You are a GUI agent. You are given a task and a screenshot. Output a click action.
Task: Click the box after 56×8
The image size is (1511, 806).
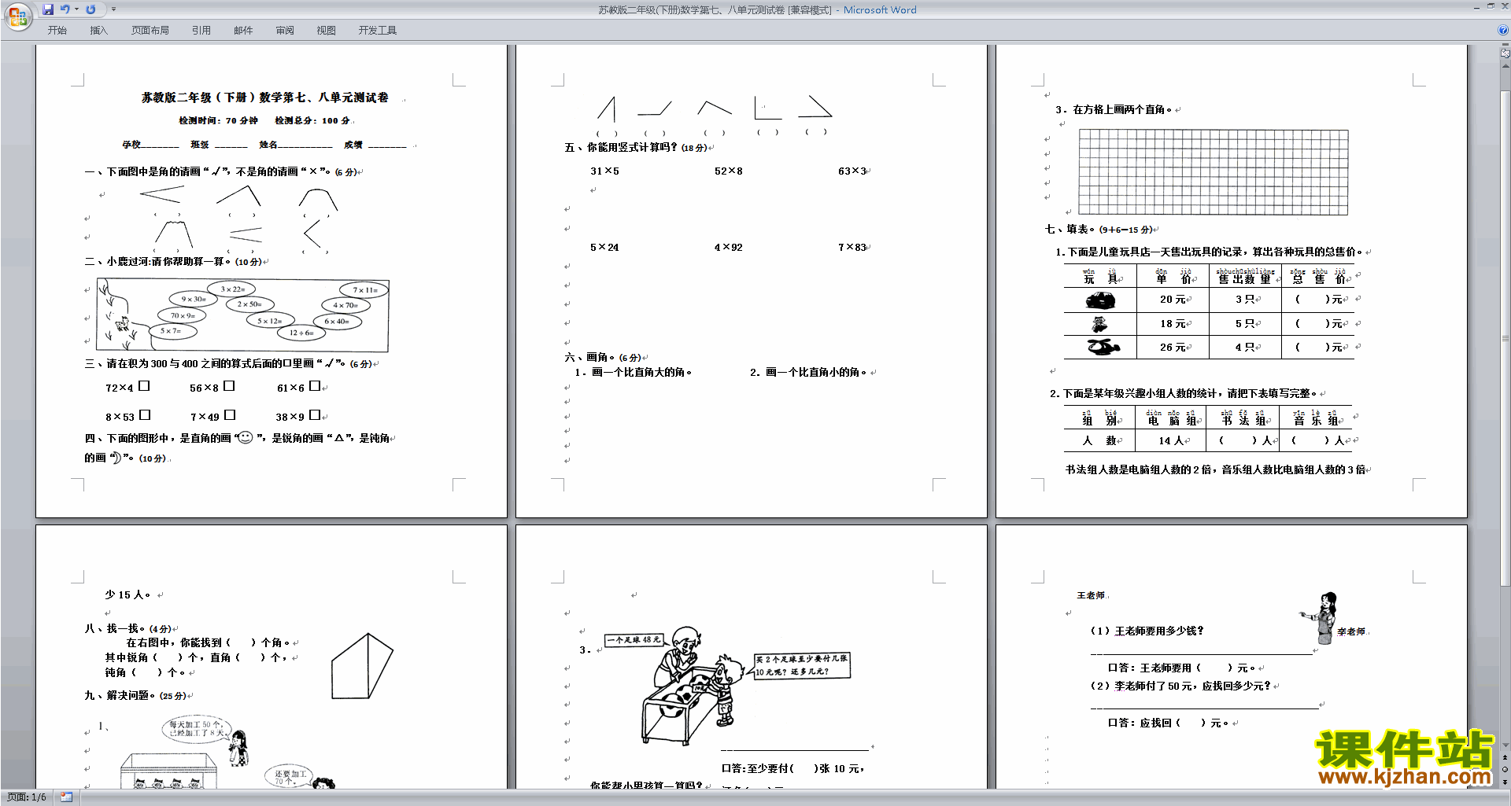pos(229,386)
